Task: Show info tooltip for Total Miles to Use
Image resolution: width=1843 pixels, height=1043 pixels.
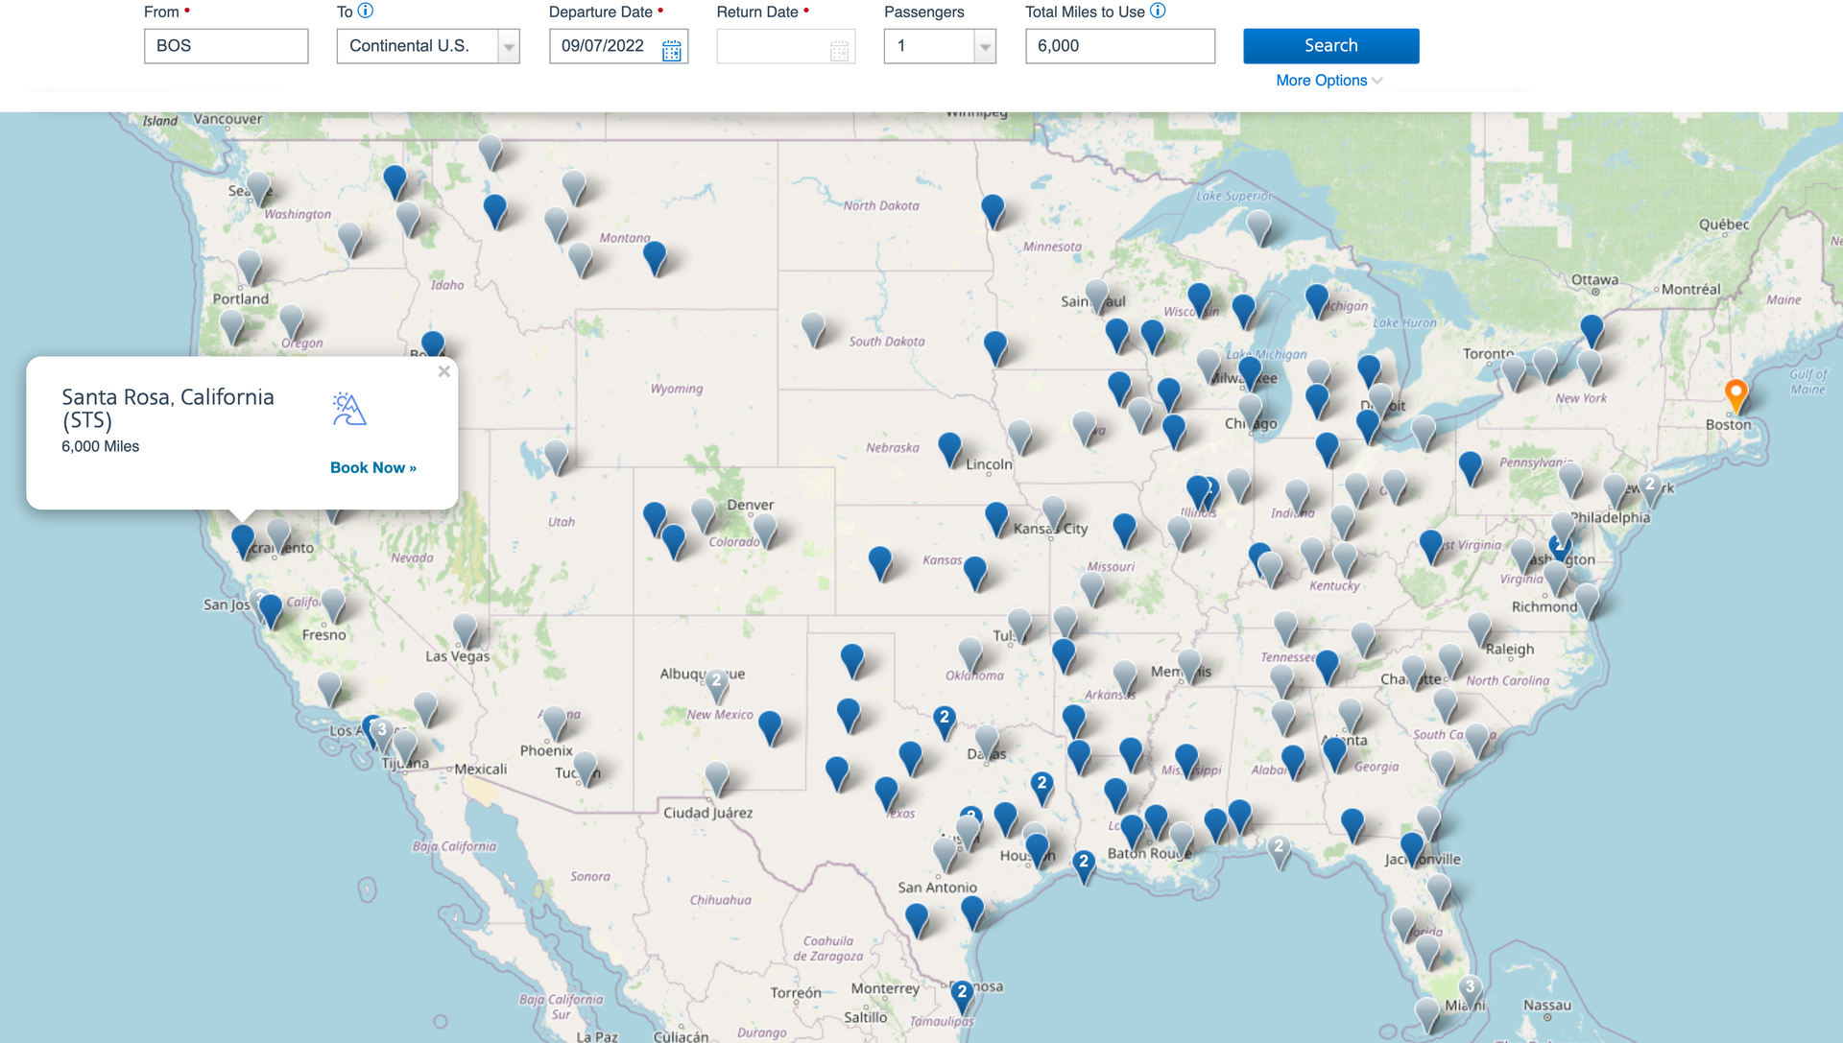Action: click(x=1158, y=11)
